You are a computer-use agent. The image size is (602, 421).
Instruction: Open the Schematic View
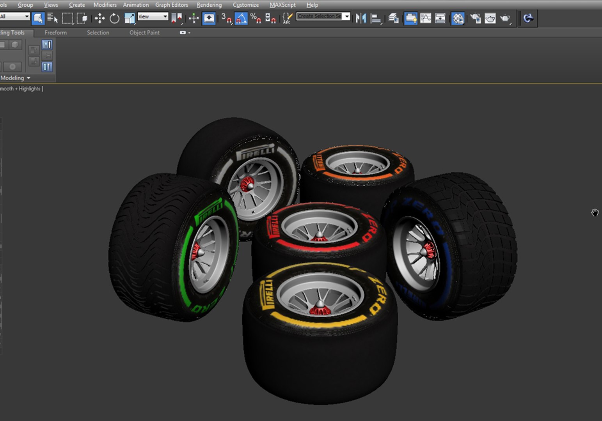(440, 18)
